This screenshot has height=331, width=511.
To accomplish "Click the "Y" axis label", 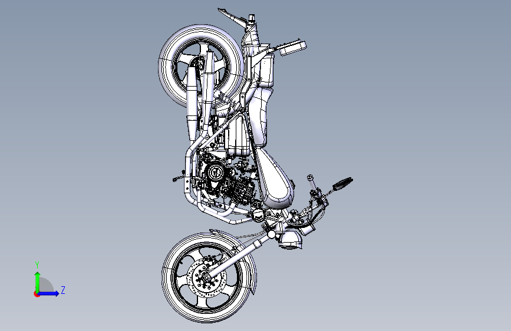I will (37, 265).
